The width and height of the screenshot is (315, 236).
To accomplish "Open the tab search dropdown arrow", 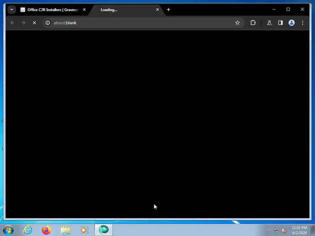I will (12, 10).
